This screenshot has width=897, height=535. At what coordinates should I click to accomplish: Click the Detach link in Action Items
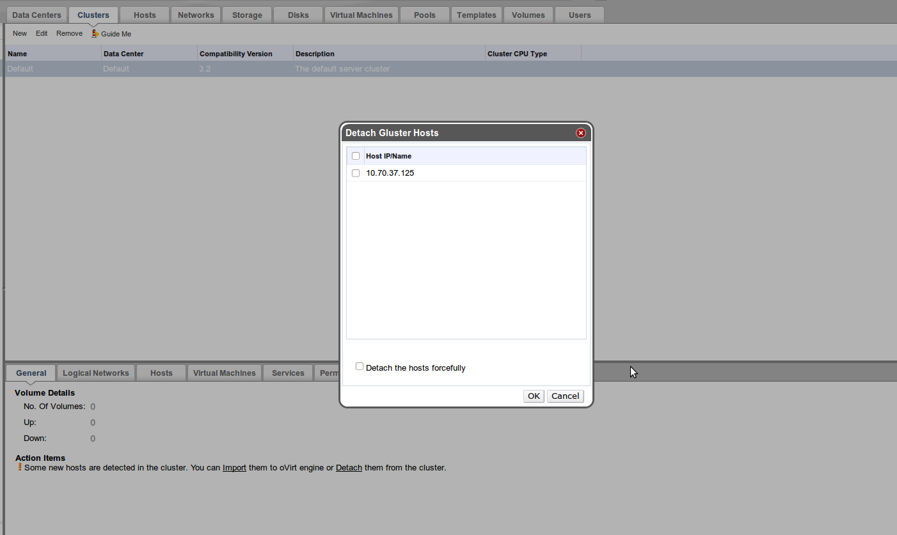pyautogui.click(x=349, y=468)
